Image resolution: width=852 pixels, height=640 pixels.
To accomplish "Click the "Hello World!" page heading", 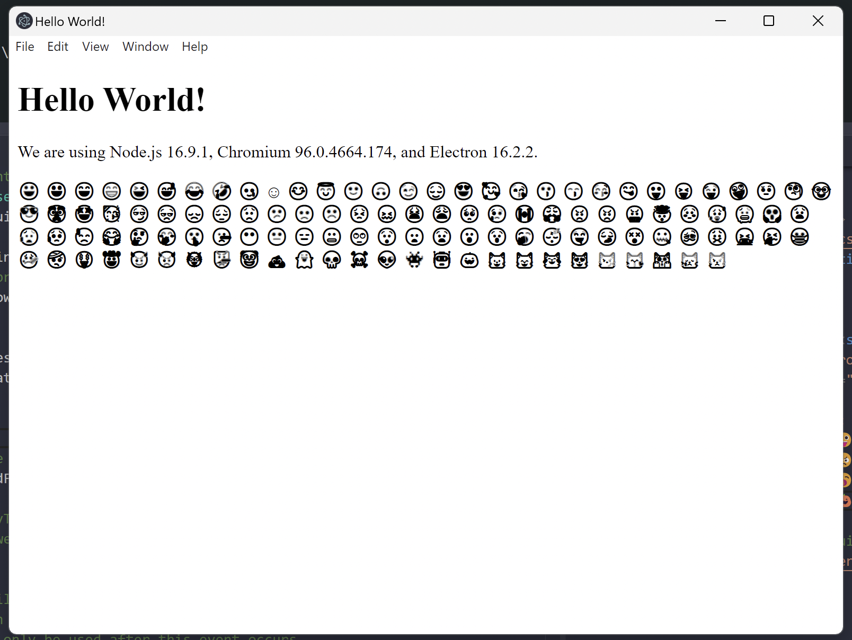I will click(x=112, y=99).
